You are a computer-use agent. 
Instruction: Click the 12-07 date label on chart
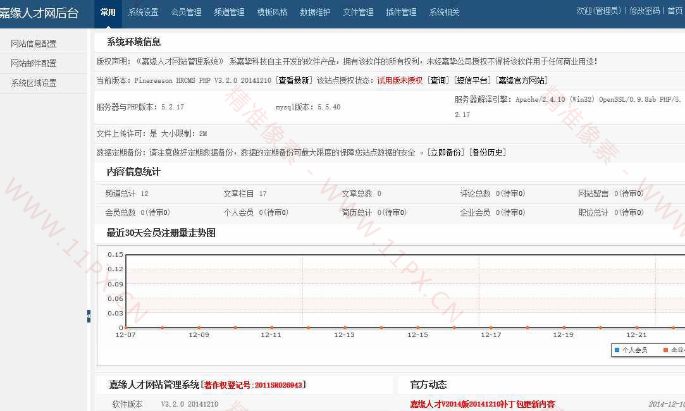[125, 335]
